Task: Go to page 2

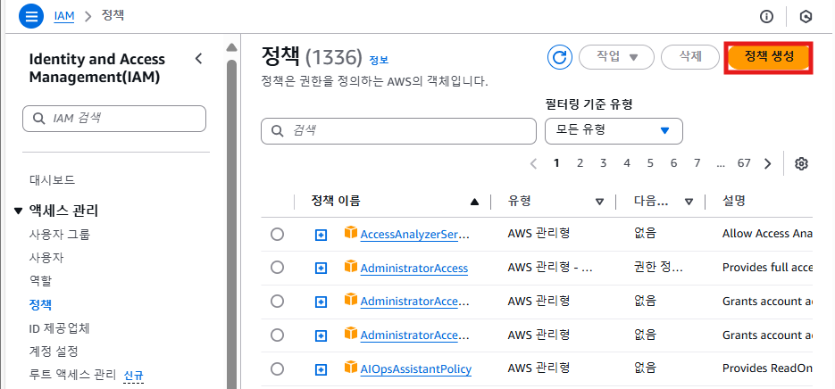Action: coord(580,163)
